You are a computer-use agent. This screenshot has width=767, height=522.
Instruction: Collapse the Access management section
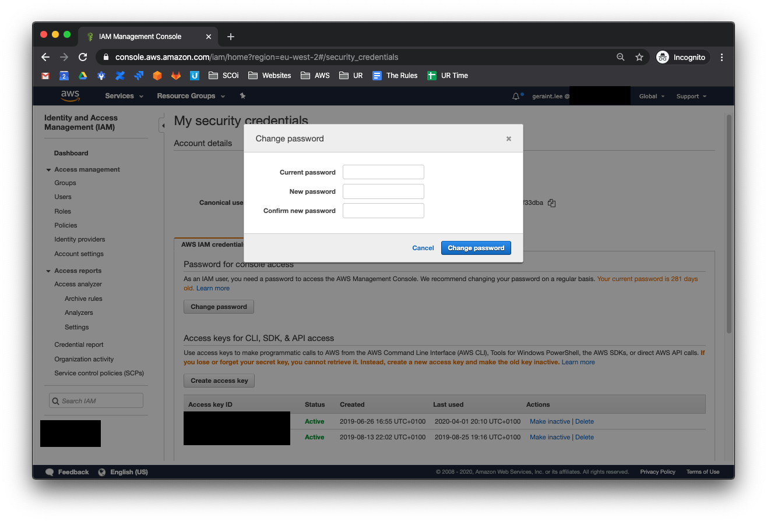[49, 170]
